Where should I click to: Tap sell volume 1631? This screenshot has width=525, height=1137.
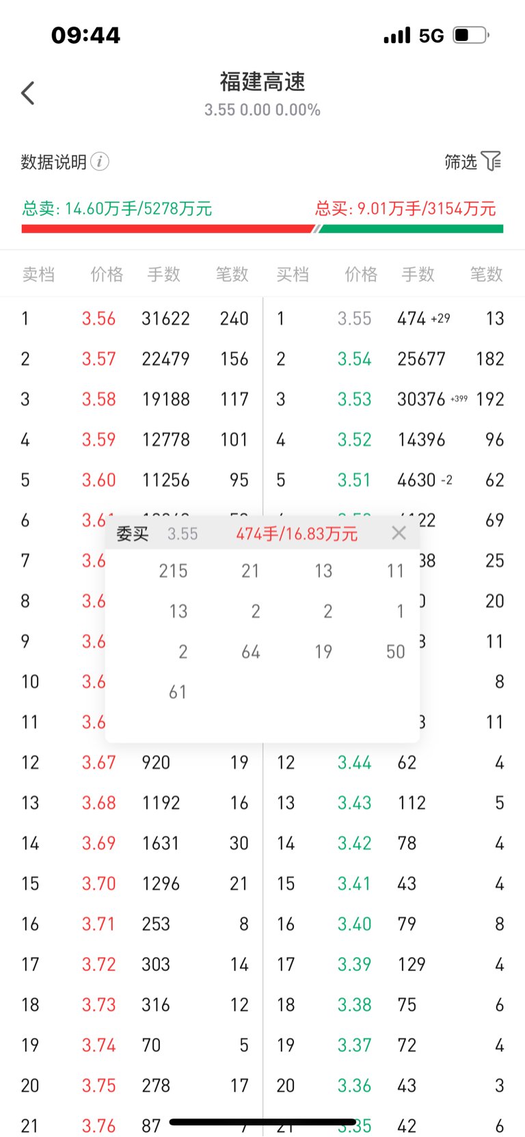161,844
